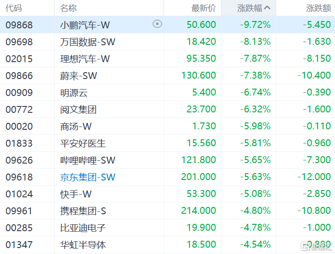The image size is (335, 254).
Task: Select the 小鹏汽车-W row name
Action: pos(85,25)
